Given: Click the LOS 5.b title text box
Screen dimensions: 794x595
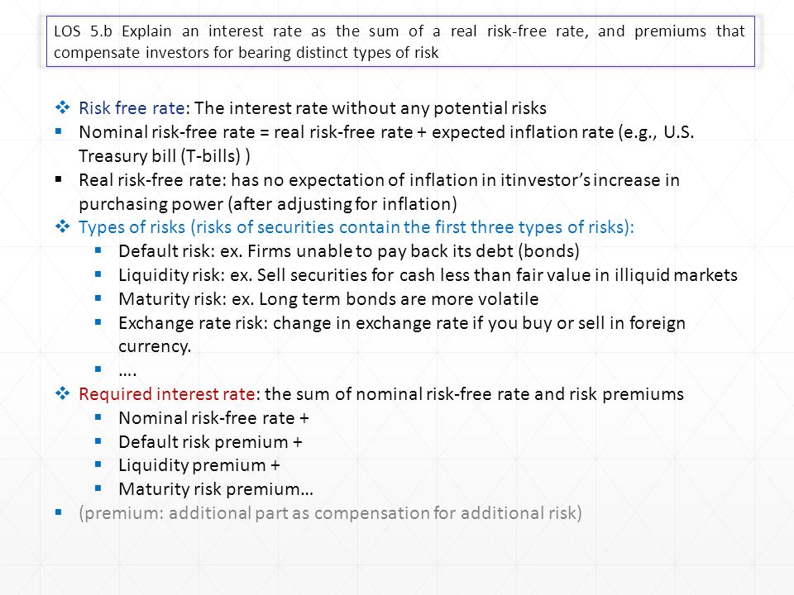Looking at the screenshot, I should click(x=400, y=41).
